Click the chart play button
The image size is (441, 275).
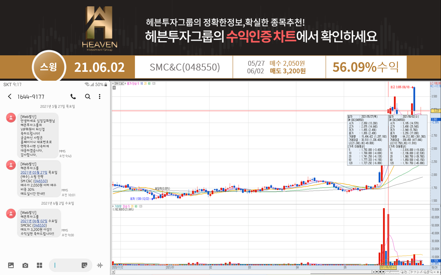pos(374,272)
